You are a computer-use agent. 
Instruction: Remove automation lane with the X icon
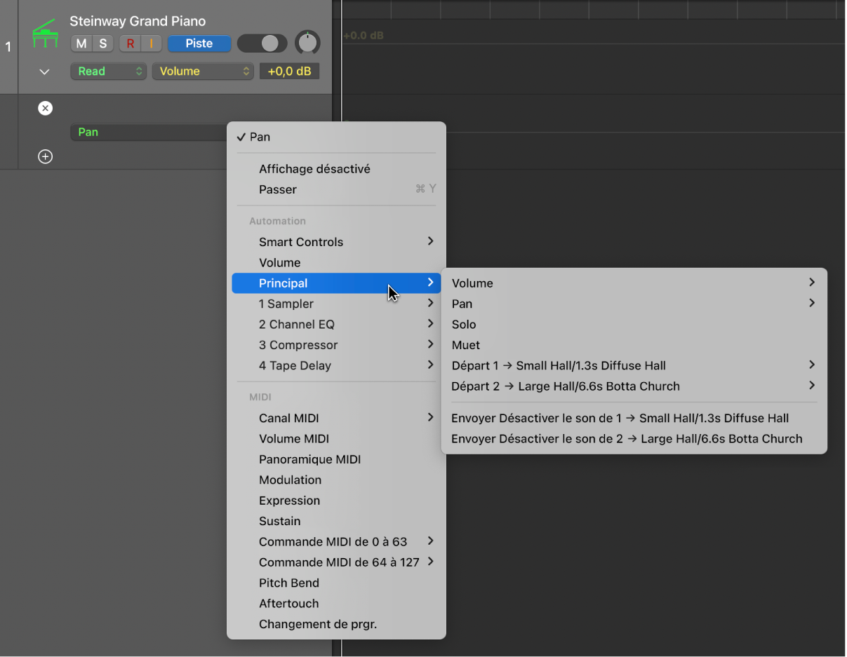pos(45,108)
